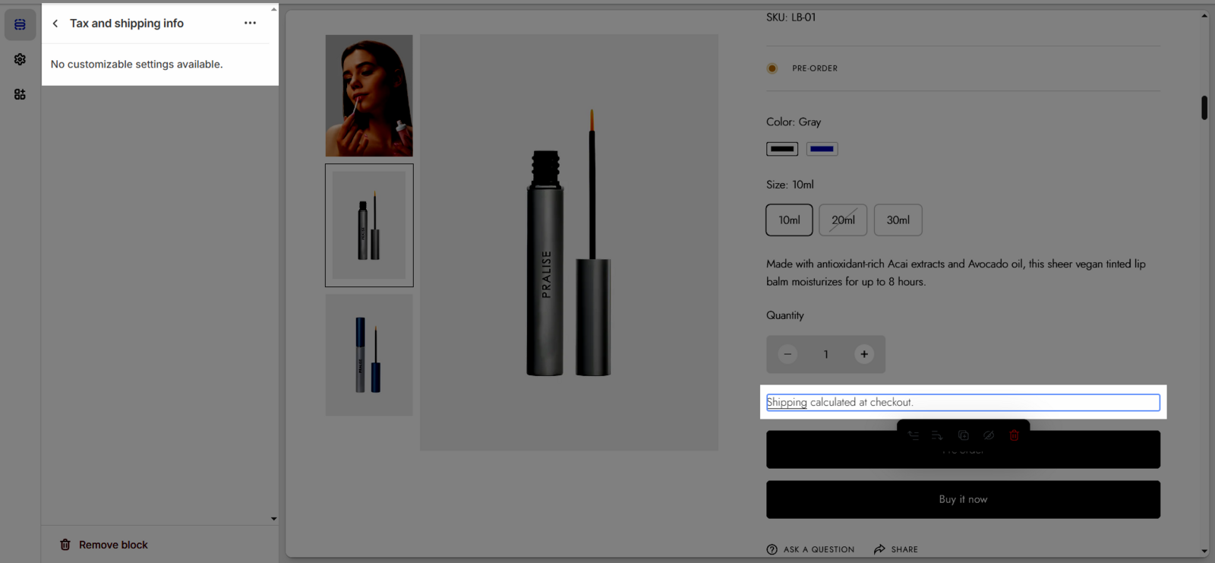Select the black color swatch
The height and width of the screenshot is (563, 1215).
point(781,149)
